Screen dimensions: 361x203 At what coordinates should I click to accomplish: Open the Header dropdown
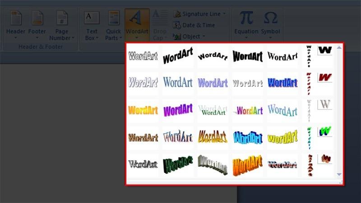click(15, 25)
